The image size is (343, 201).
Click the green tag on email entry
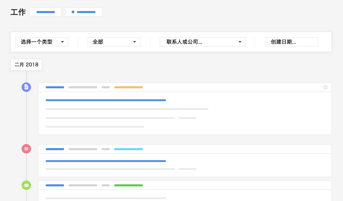pos(129,185)
